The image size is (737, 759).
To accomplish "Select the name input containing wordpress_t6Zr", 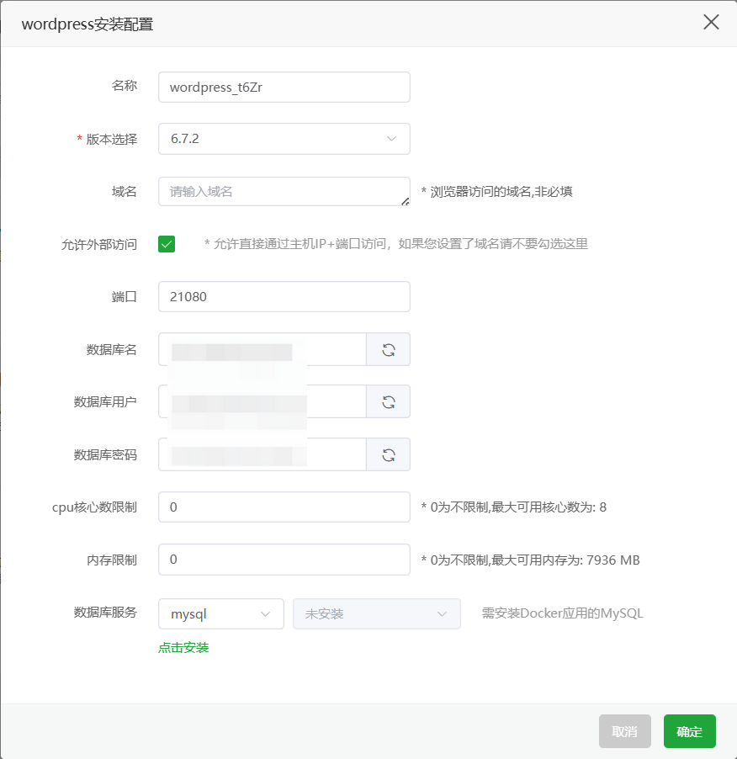I will coord(284,87).
